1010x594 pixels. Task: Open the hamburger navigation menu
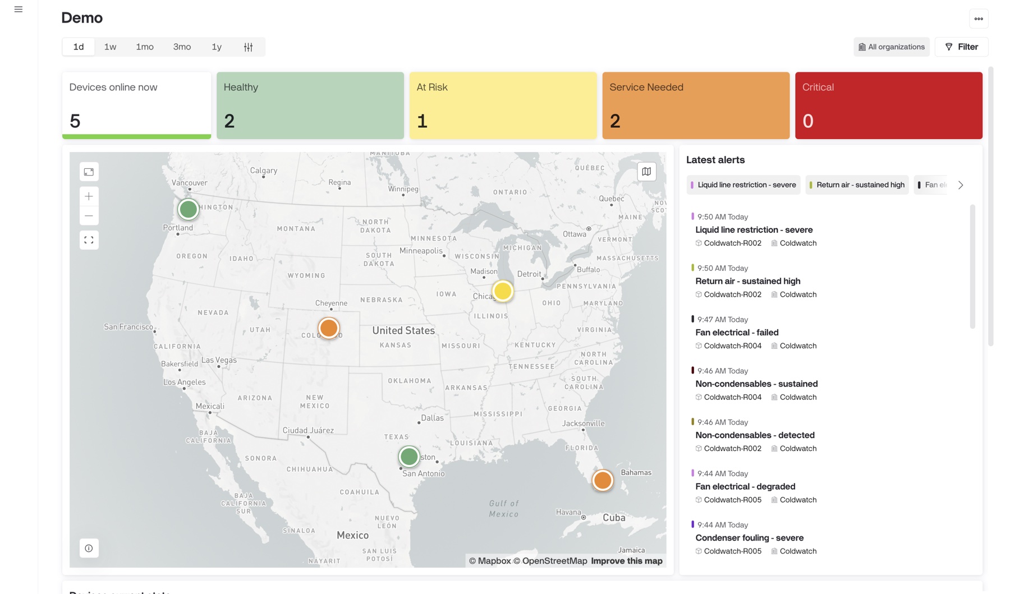coord(19,10)
